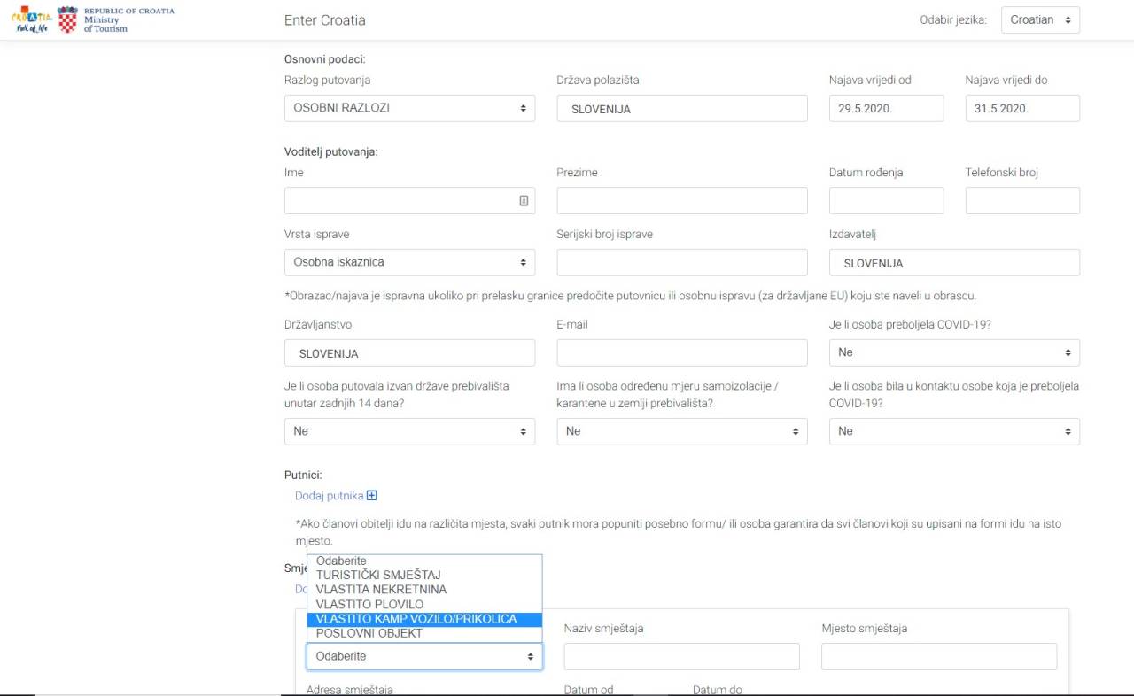Click the Dodaj putnika link
This screenshot has width=1134, height=696.
pos(330,496)
